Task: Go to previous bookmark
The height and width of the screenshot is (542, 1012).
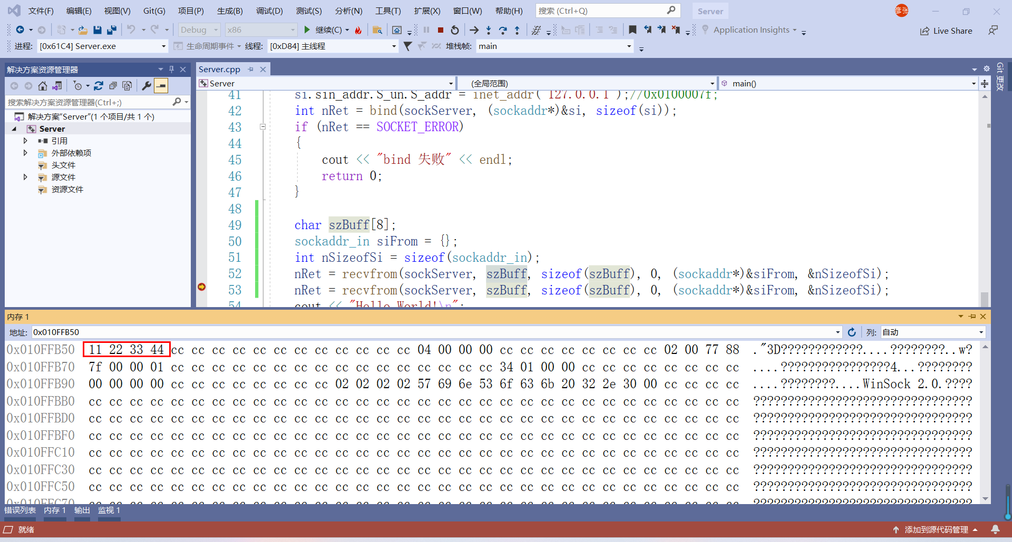Action: click(647, 30)
